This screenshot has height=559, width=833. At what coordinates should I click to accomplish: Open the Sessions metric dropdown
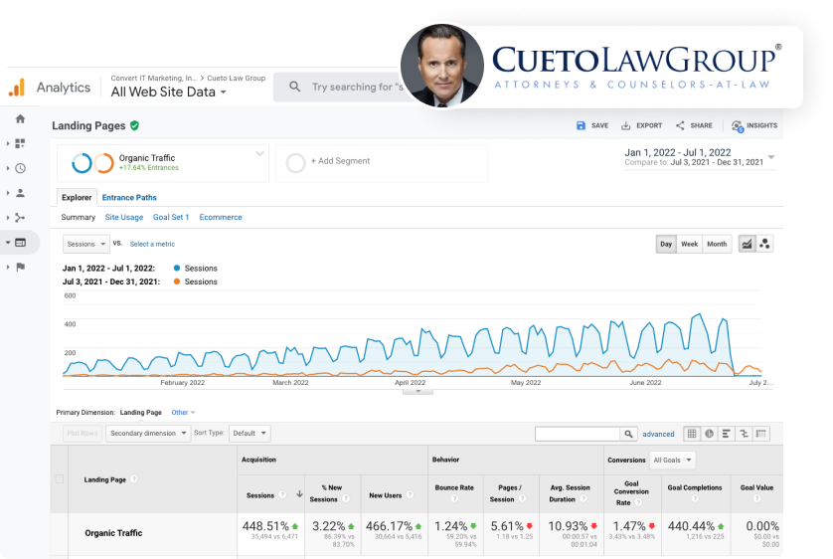(86, 244)
